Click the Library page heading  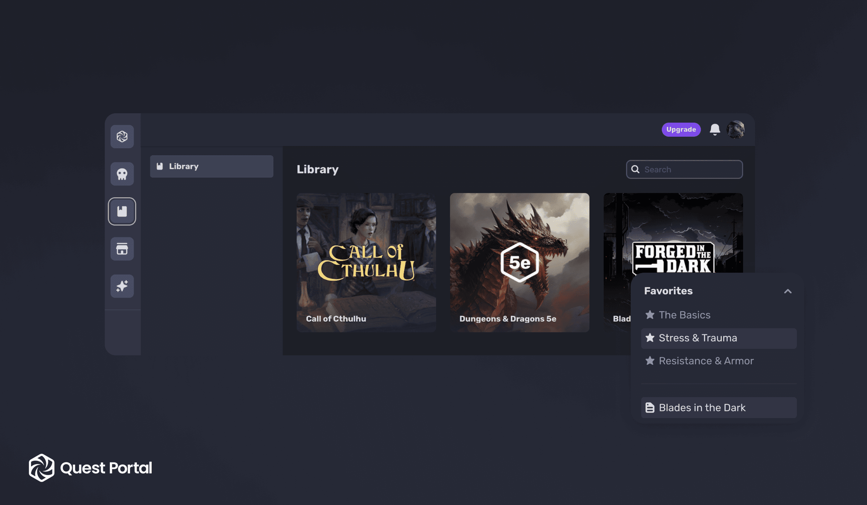[x=318, y=170]
